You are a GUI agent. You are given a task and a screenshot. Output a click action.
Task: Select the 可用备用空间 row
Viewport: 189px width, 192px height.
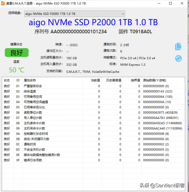pyautogui.click(x=94, y=96)
